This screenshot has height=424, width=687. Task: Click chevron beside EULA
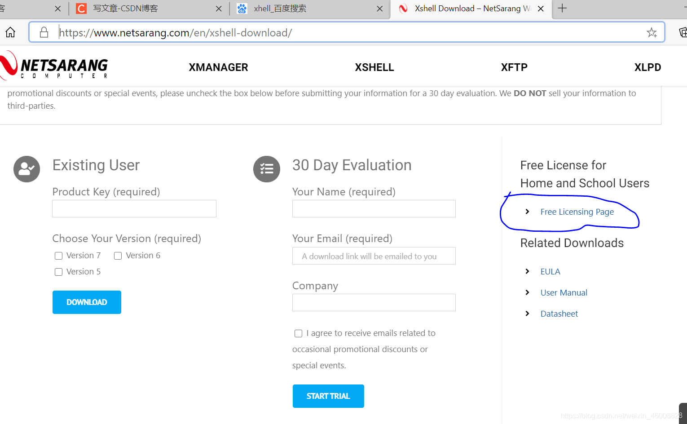tap(527, 271)
